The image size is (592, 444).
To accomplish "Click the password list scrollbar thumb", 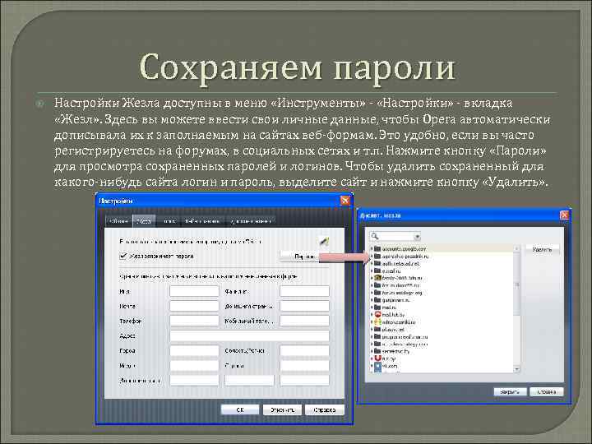I will coord(517,284).
